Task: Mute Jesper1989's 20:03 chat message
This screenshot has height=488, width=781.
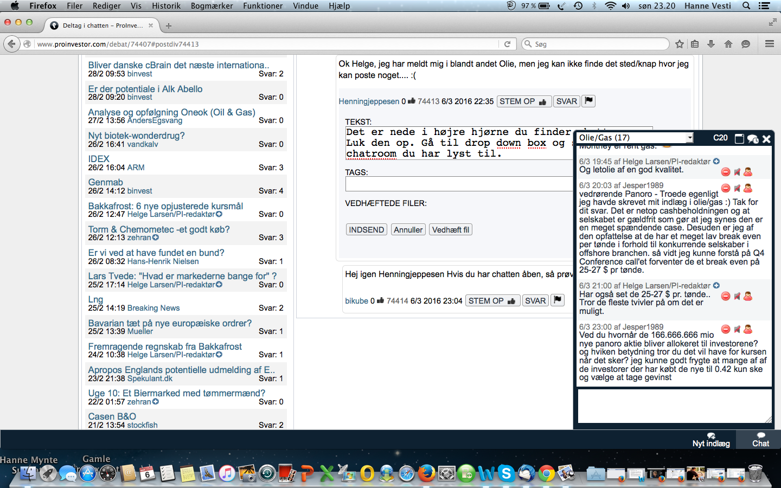Action: tap(737, 188)
